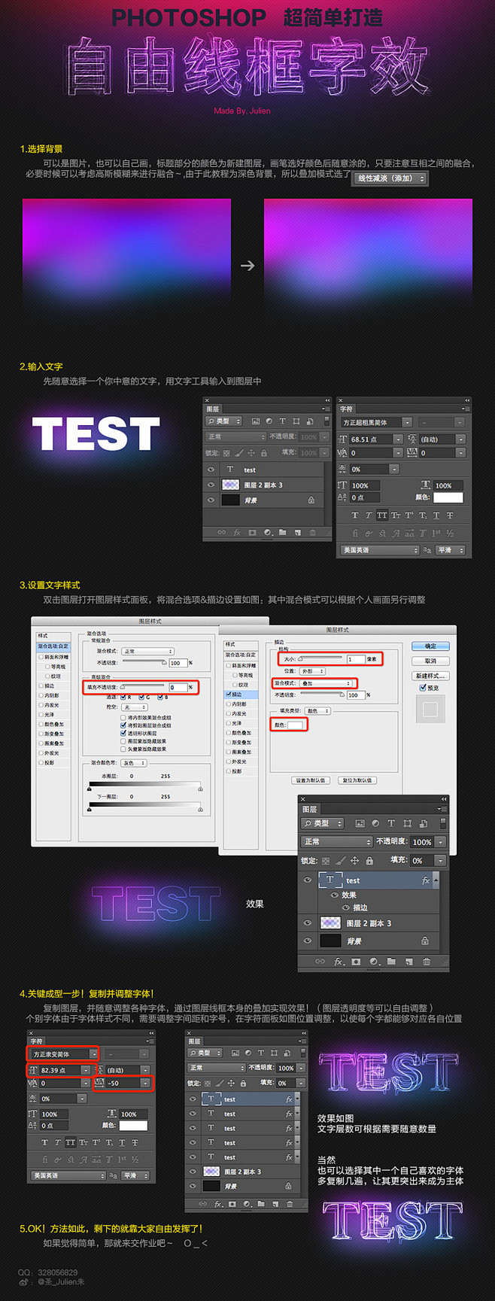Toggle R channel checkbox in blending options dialog
Screen dimensions: 495x1301
point(123,697)
